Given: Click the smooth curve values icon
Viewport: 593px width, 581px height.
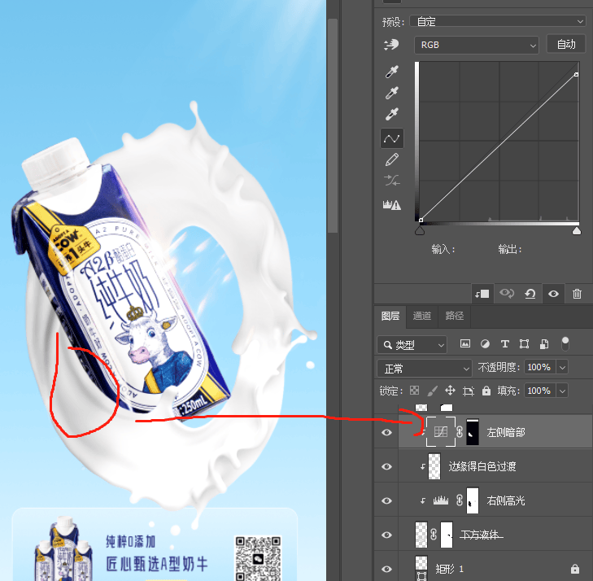Looking at the screenshot, I should tap(391, 181).
